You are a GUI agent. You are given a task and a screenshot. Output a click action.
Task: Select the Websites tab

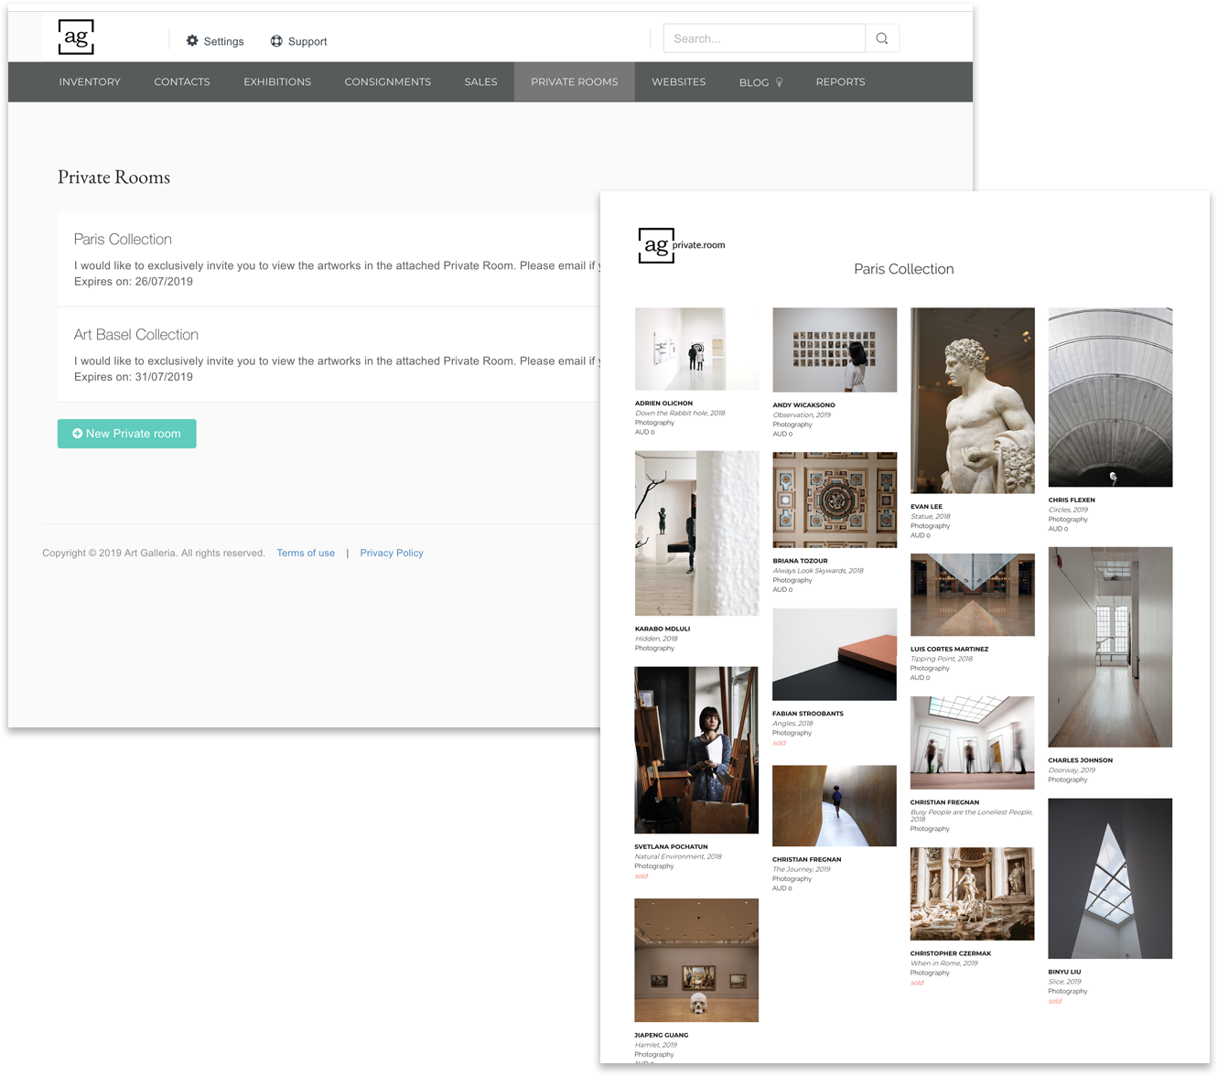coord(678,81)
